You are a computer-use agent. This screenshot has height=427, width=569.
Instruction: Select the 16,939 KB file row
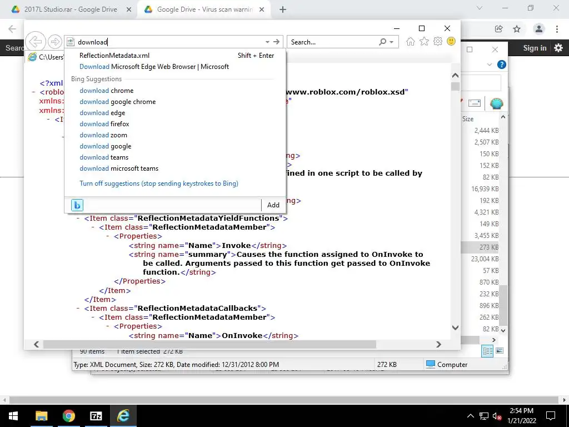click(480, 189)
